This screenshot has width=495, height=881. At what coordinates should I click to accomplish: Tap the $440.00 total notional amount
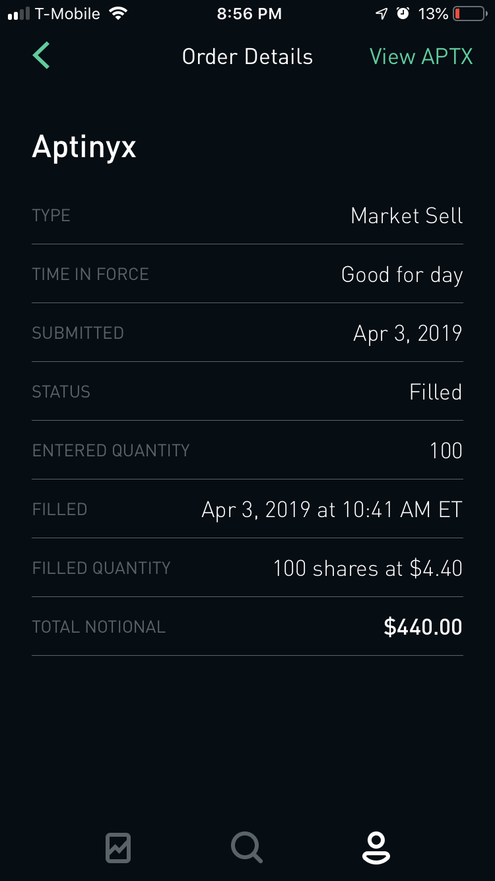point(423,627)
